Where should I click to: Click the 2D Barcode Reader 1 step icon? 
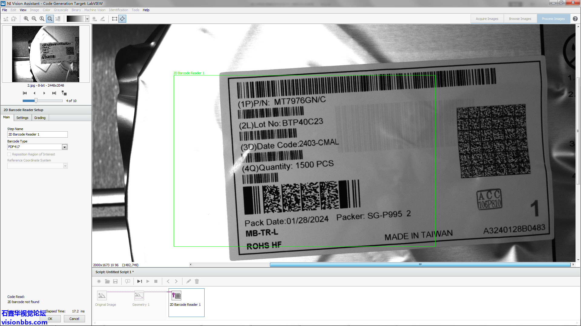coord(176,296)
